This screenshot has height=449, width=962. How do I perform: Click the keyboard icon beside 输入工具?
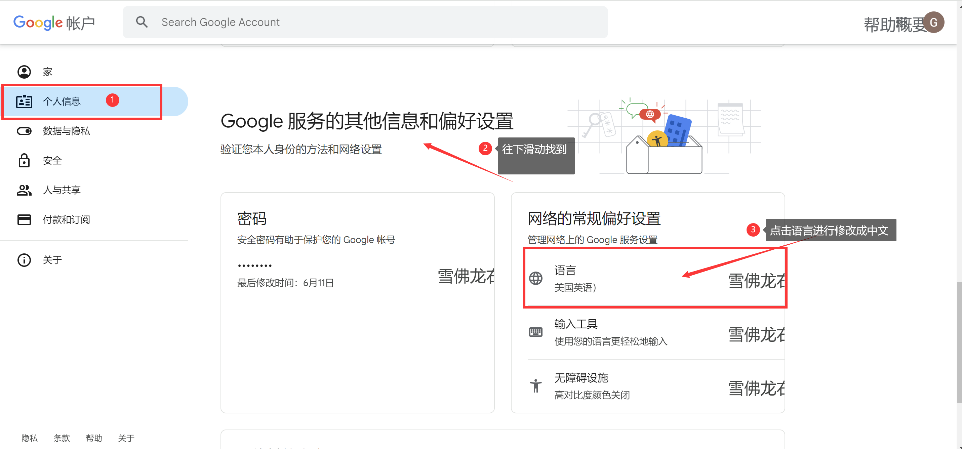tap(535, 332)
